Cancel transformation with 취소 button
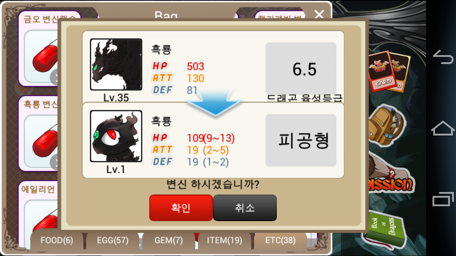Image resolution: width=456 pixels, height=256 pixels. [x=245, y=208]
